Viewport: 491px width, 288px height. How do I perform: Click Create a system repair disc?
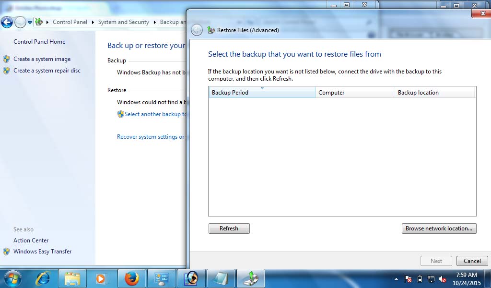(47, 71)
